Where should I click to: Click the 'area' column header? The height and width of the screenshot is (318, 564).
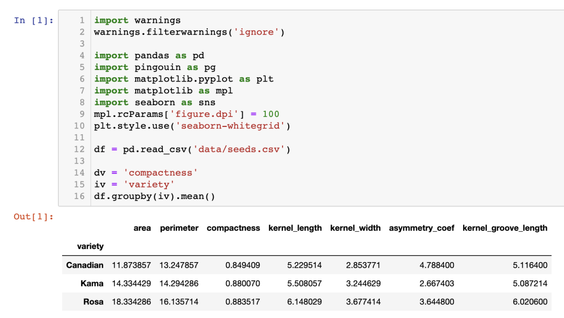click(142, 228)
